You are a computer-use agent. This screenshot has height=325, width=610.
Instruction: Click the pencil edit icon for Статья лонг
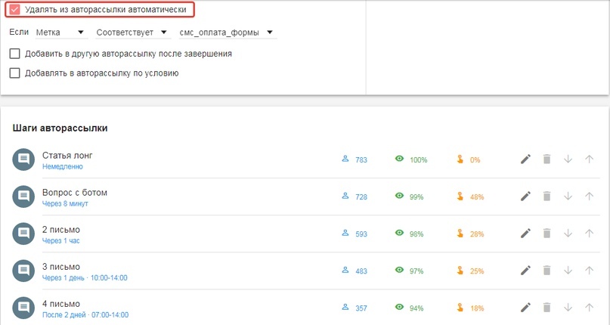(526, 159)
